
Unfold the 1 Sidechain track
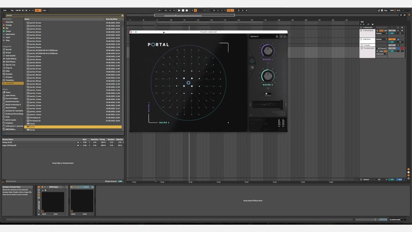(361, 27)
